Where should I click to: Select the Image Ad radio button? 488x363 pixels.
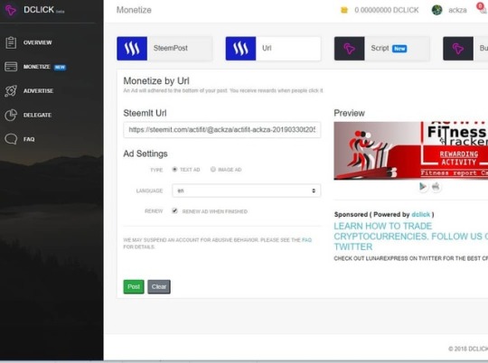click(213, 169)
